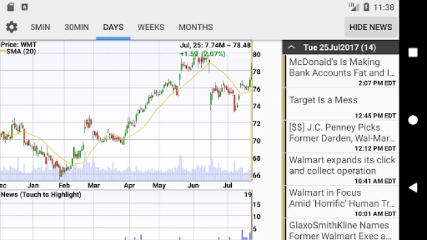The height and width of the screenshot is (240, 427).
Task: Tap the Android recent apps square
Action: pos(413,53)
